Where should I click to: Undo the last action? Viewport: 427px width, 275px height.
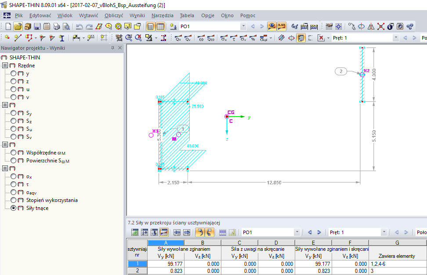coord(79,26)
